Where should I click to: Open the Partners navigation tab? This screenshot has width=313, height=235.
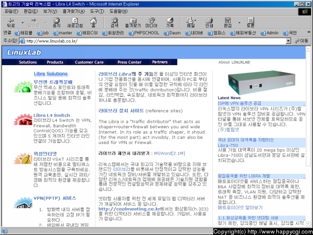pos(160,62)
